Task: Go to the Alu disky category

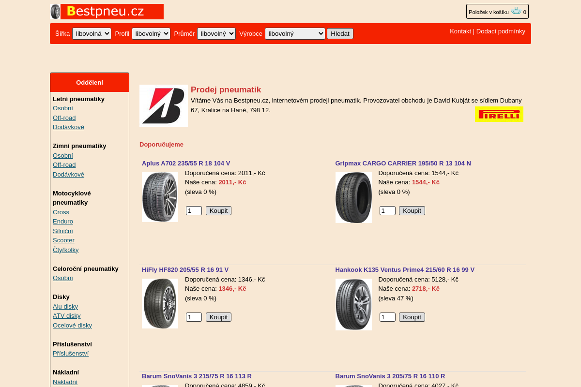Action: click(x=65, y=307)
